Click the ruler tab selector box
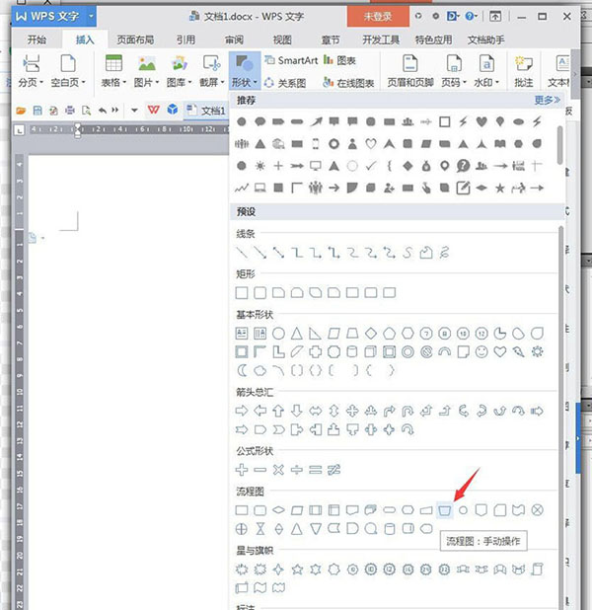The width and height of the screenshot is (592, 610). (20, 130)
